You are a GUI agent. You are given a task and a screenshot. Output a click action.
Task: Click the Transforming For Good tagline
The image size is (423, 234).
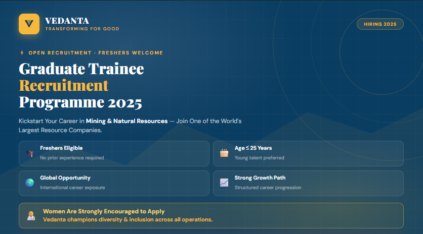pos(82,29)
